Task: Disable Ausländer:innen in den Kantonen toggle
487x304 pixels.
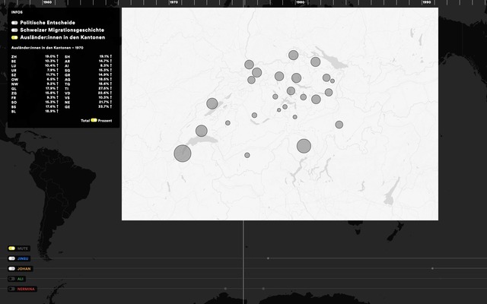Action: click(14, 37)
